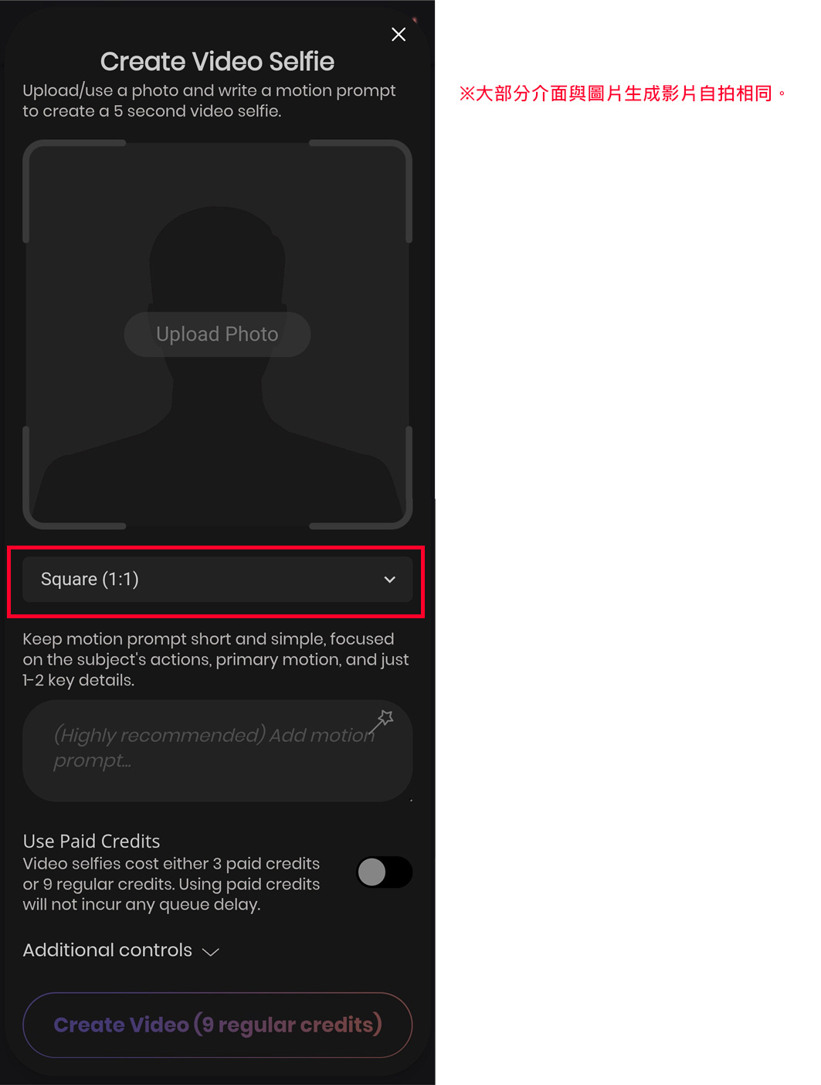This screenshot has height=1085, width=821.
Task: Close the Create Video Selfie dialog
Action: click(399, 34)
